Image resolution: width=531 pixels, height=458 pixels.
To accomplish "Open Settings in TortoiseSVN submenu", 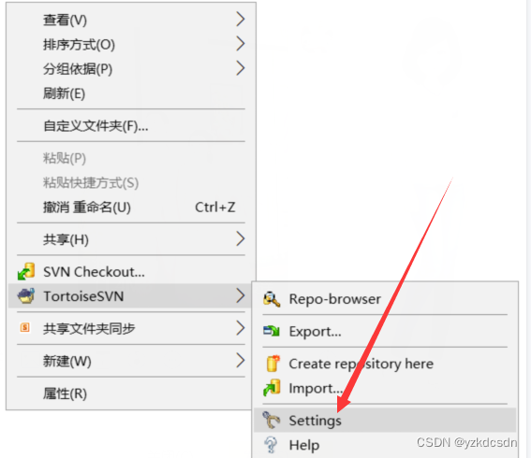I will [385, 420].
